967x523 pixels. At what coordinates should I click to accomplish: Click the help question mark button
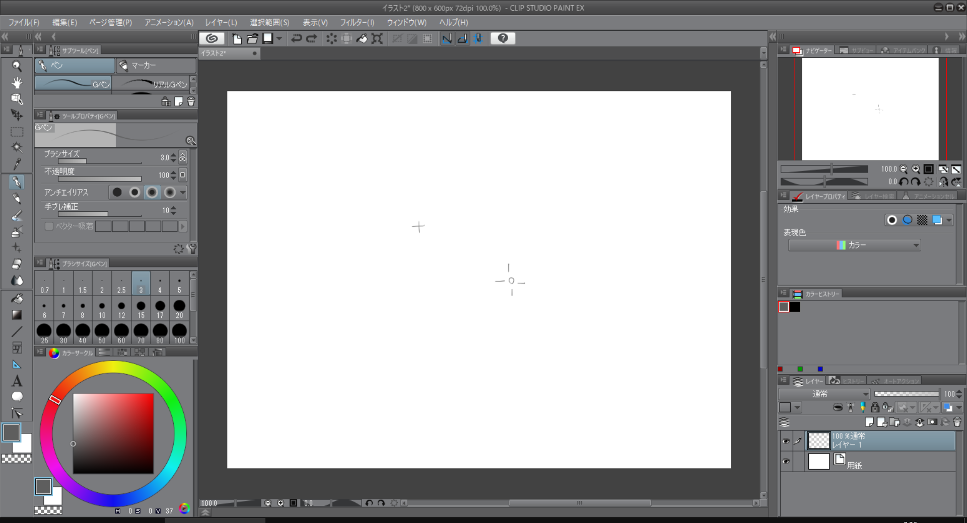coord(503,38)
